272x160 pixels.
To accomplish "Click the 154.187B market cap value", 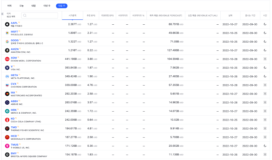I will 73,154.
